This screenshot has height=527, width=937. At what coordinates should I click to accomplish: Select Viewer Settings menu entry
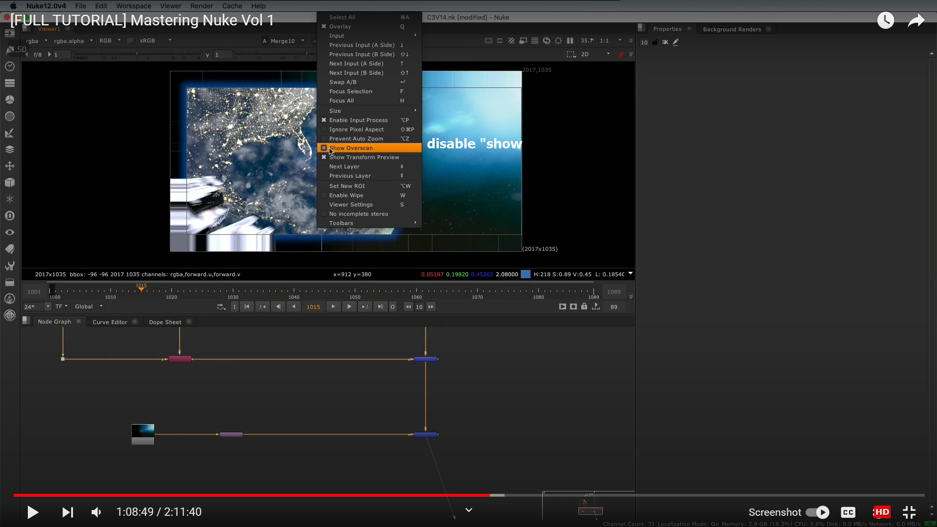coord(351,204)
